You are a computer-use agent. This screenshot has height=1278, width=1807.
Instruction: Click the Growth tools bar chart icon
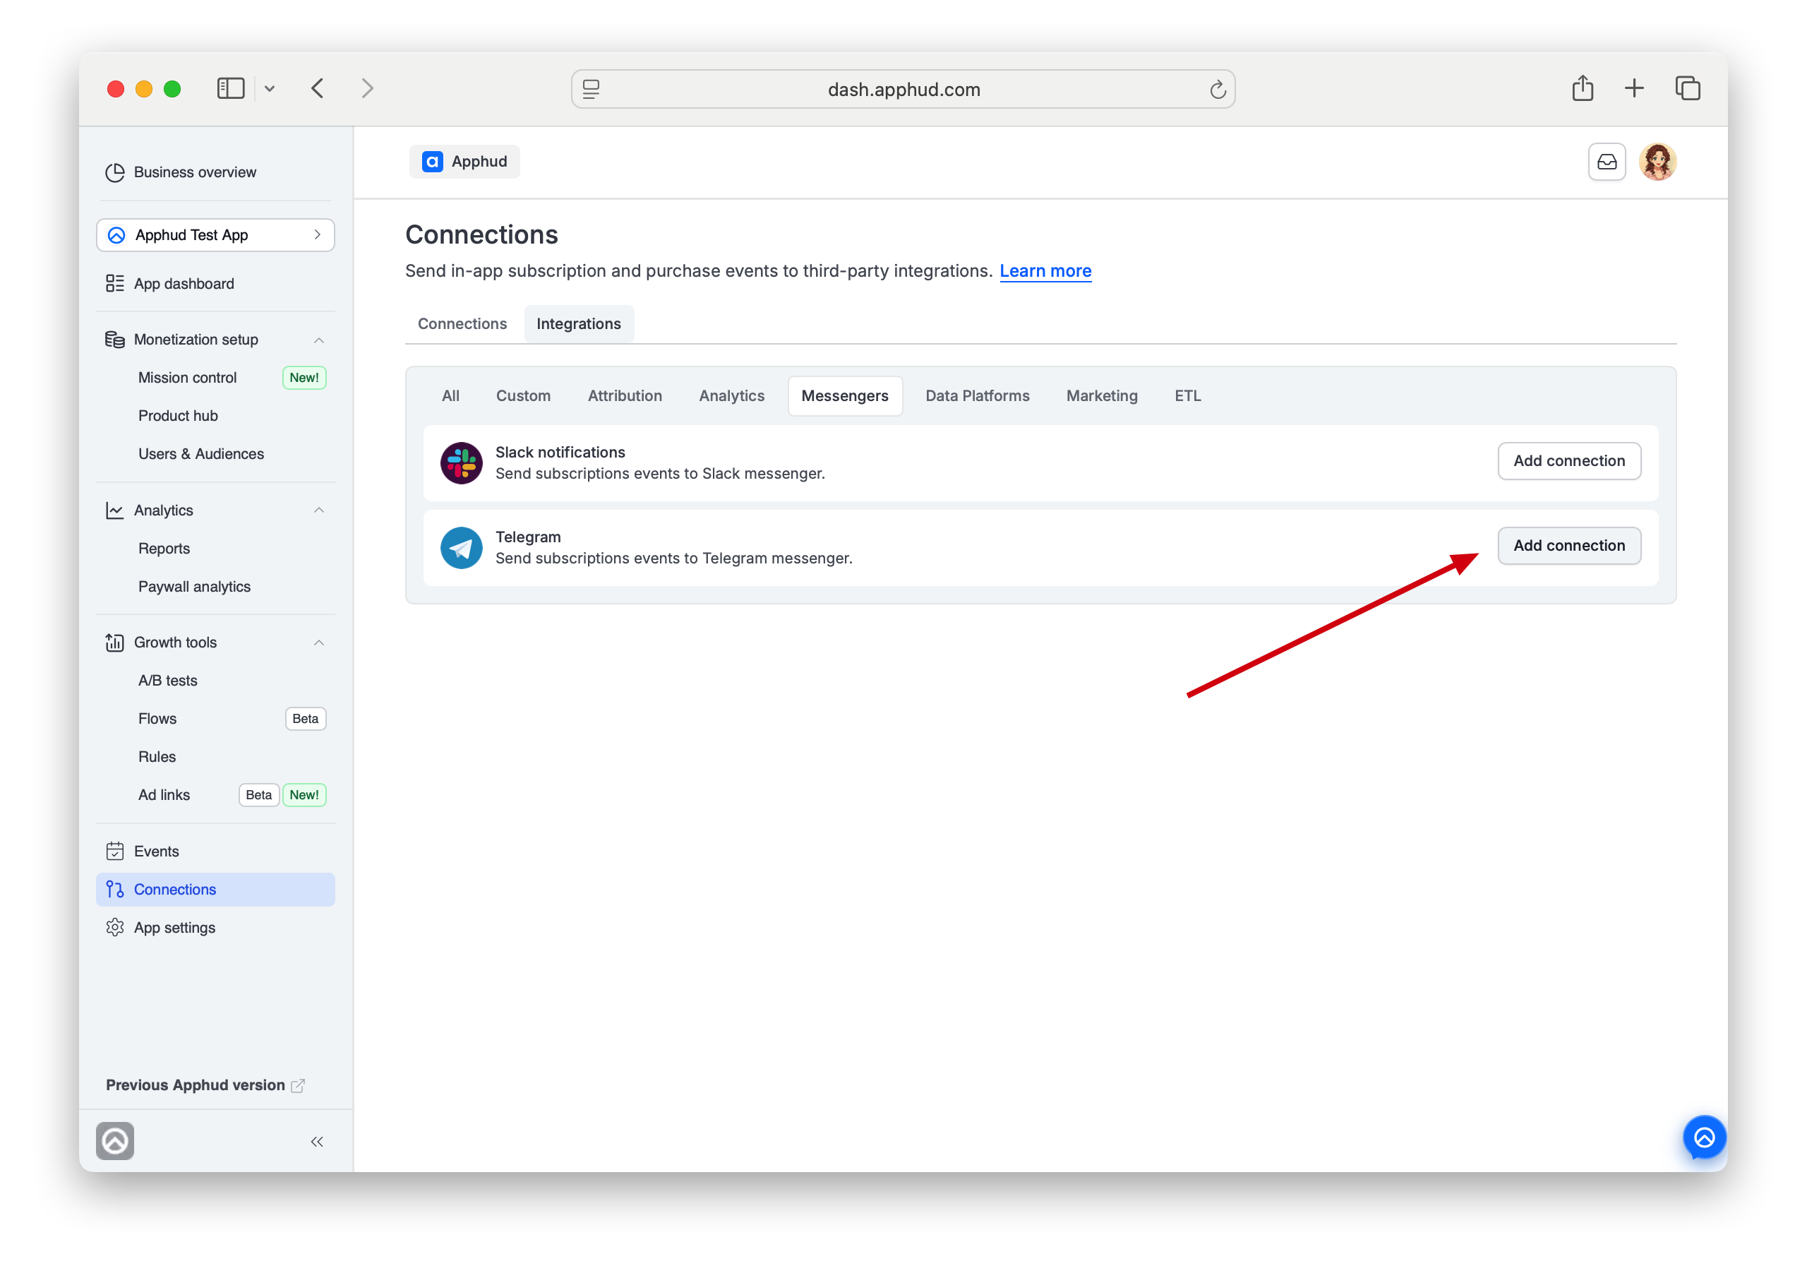tap(115, 643)
